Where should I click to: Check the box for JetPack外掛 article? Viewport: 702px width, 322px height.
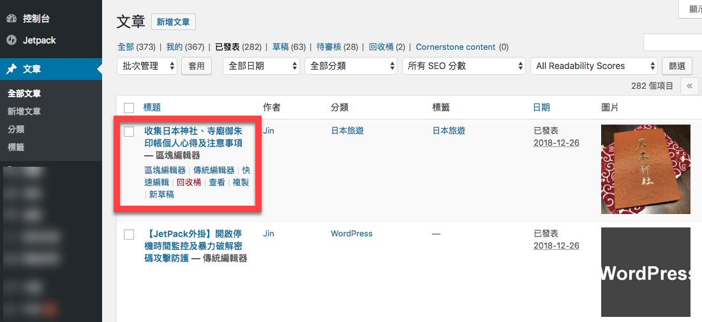coord(129,234)
